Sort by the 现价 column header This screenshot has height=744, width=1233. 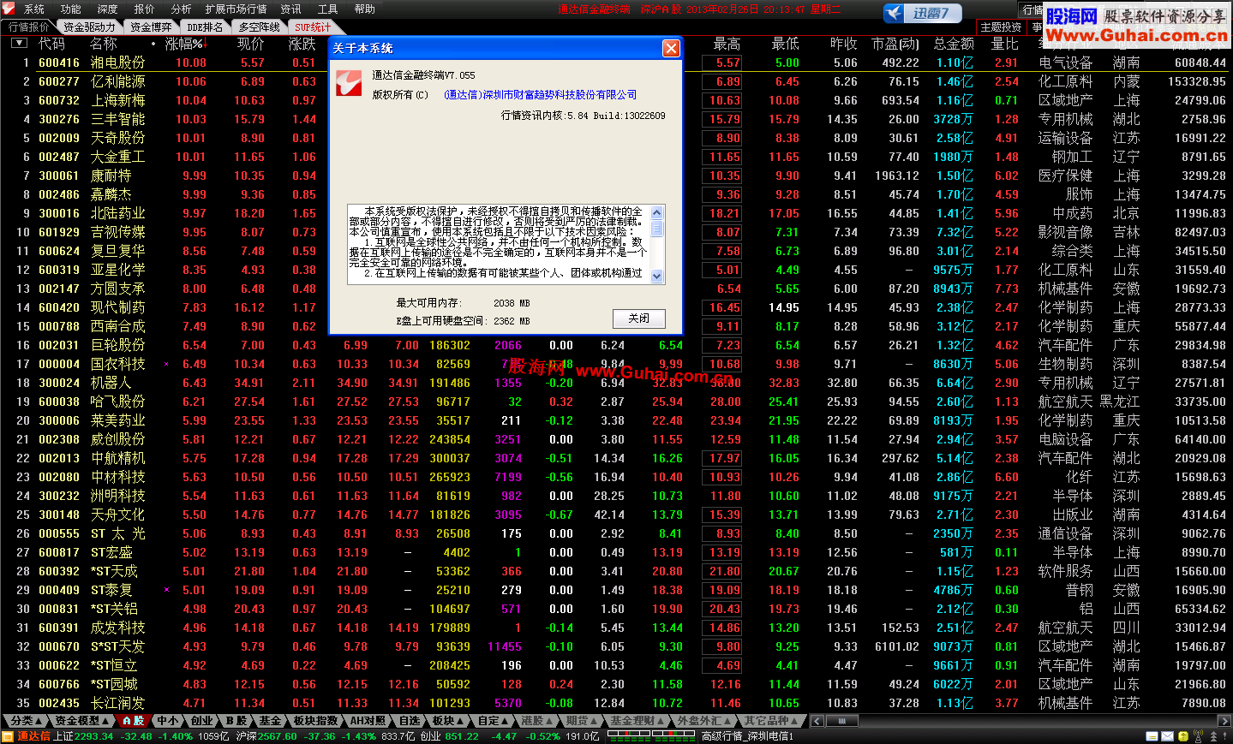click(250, 44)
